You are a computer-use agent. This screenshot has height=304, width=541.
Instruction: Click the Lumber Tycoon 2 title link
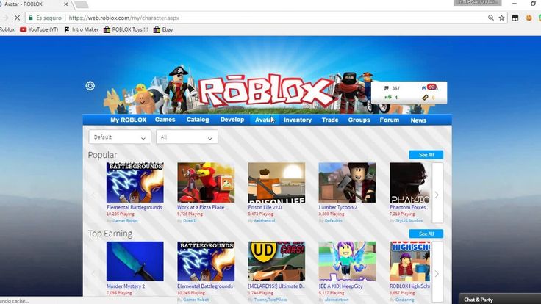coord(338,207)
